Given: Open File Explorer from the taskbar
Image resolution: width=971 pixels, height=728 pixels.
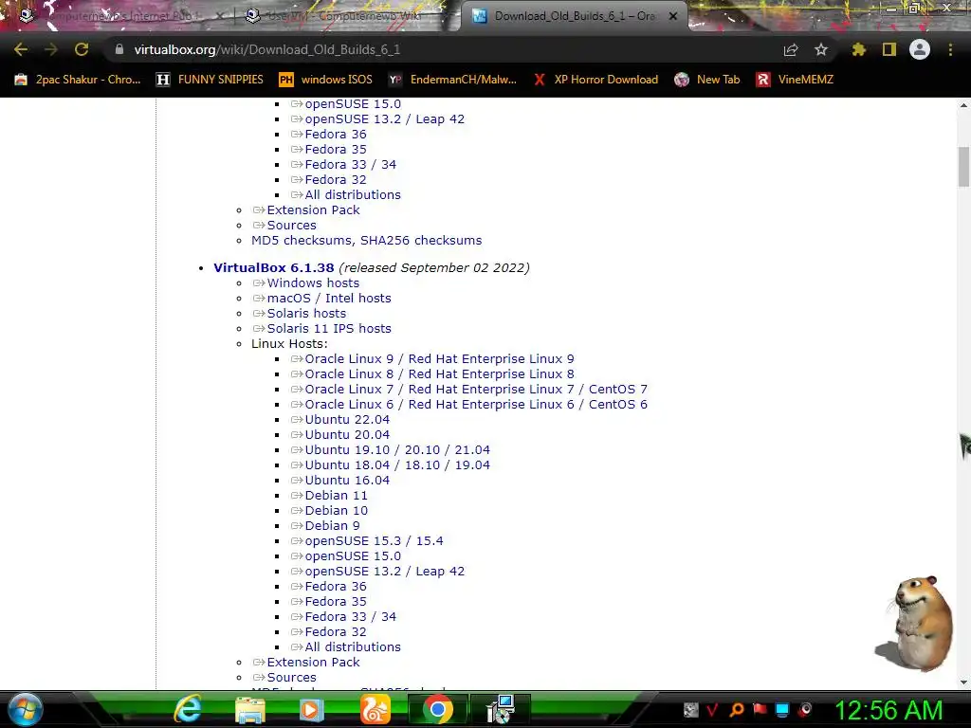Looking at the screenshot, I should [x=250, y=709].
